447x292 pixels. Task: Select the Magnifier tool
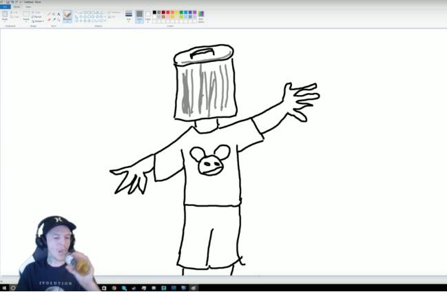pyautogui.click(x=59, y=20)
